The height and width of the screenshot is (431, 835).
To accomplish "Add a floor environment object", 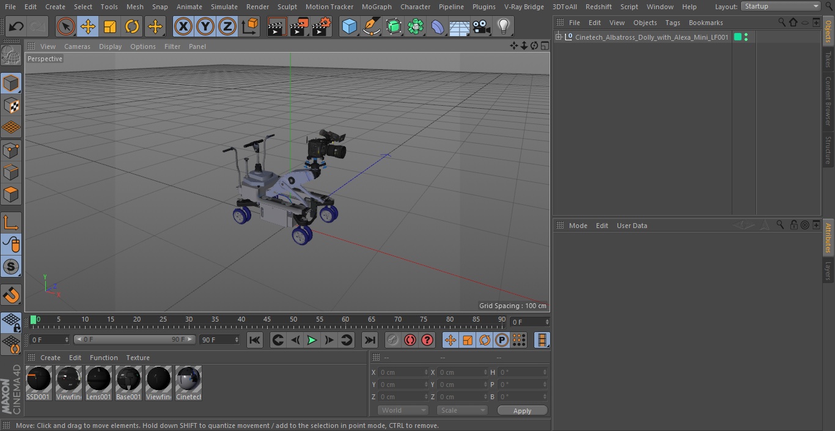I will point(460,26).
